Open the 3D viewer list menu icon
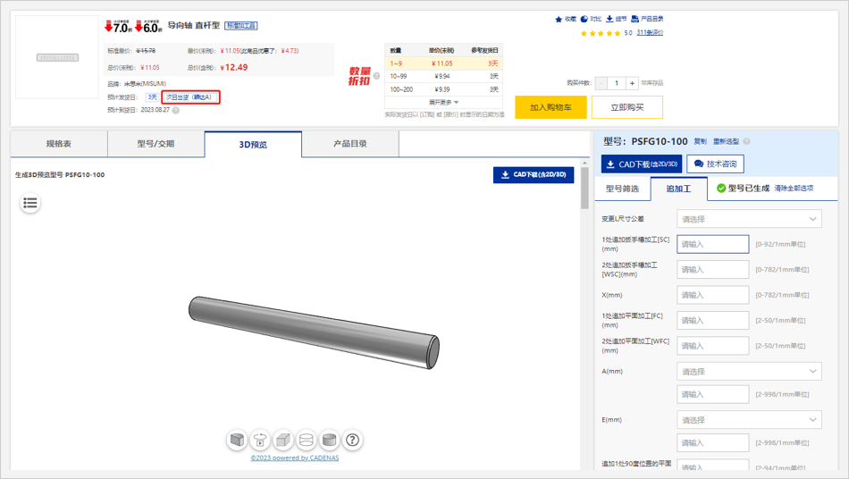The image size is (849, 479). click(x=30, y=203)
